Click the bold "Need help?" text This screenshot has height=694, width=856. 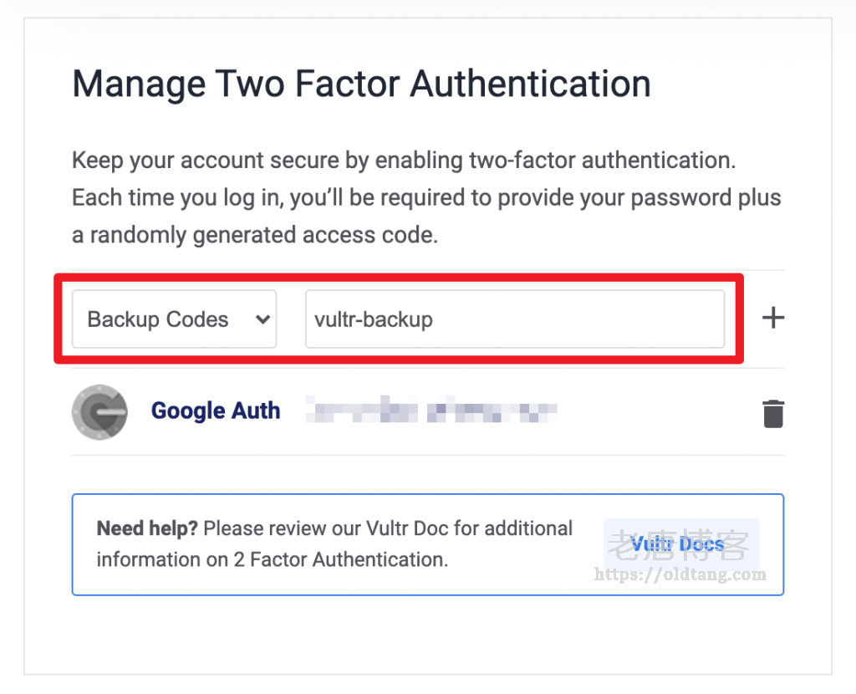147,528
